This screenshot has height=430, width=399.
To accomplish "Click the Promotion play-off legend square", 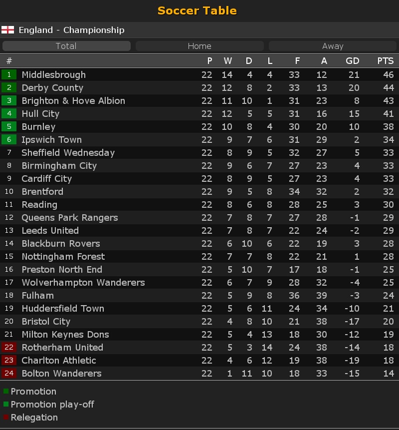I will click(x=6, y=404).
